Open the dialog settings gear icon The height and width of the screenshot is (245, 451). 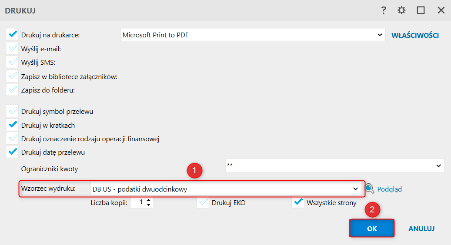pos(401,10)
